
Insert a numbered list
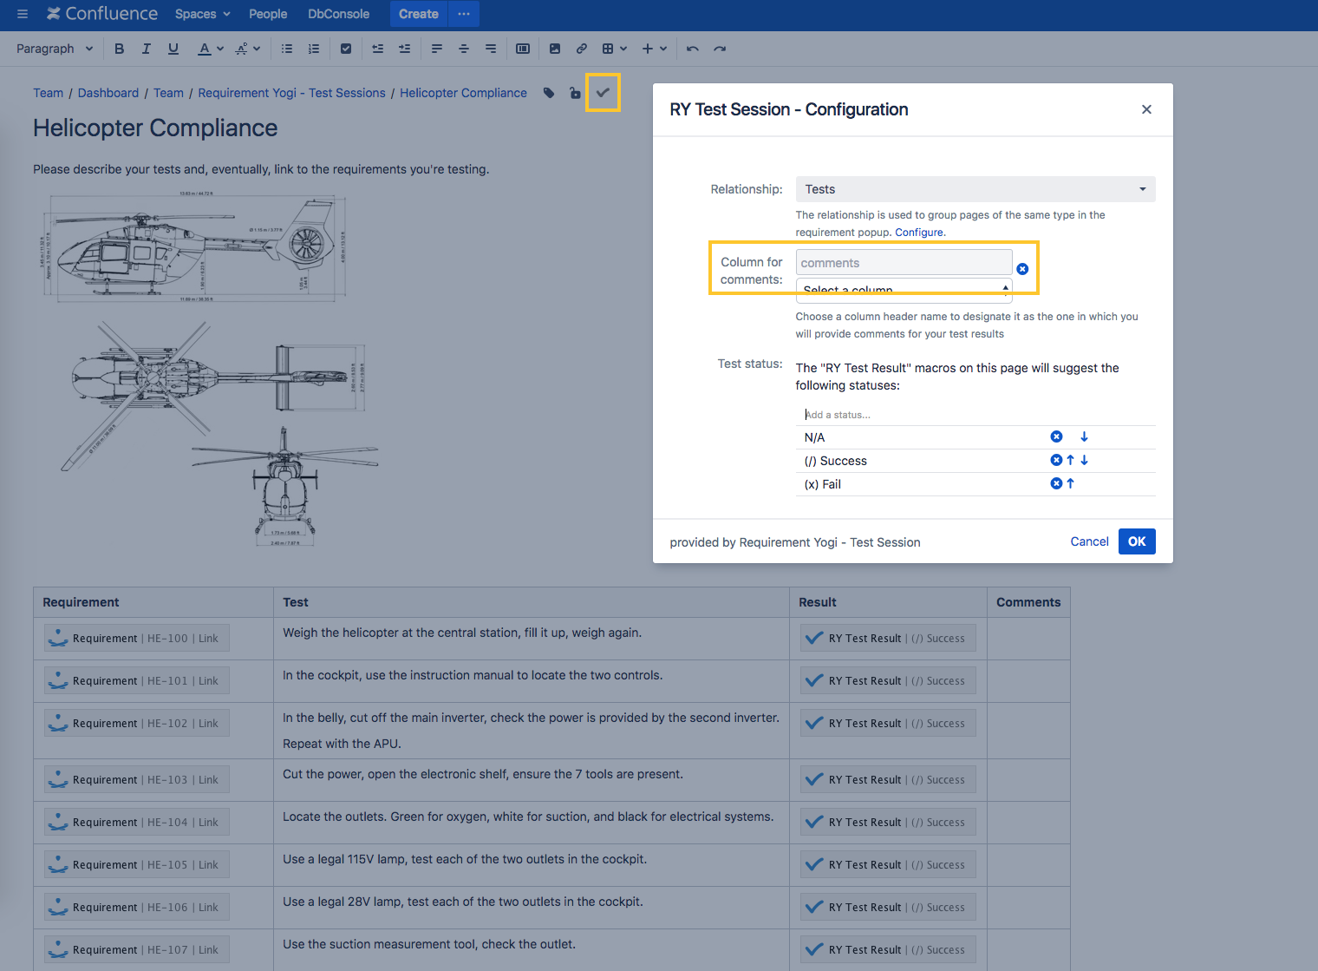tap(313, 49)
